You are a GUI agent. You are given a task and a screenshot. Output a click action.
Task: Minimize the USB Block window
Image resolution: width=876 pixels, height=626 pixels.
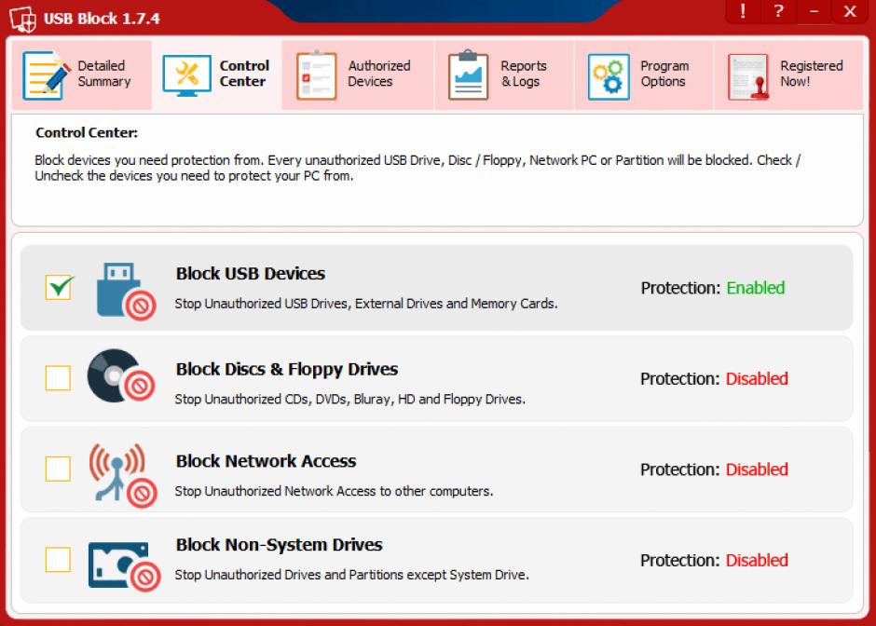click(814, 11)
